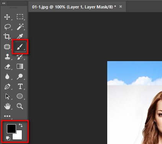Select the Crop tool
Viewport: 162px width, 144px height.
pos(7,37)
